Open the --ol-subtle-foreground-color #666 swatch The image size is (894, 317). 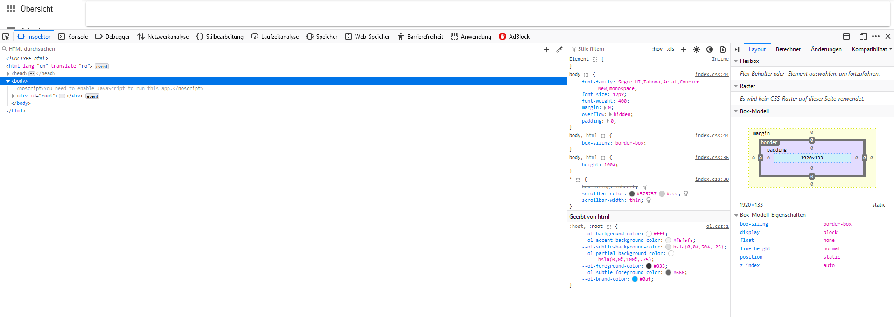(668, 272)
